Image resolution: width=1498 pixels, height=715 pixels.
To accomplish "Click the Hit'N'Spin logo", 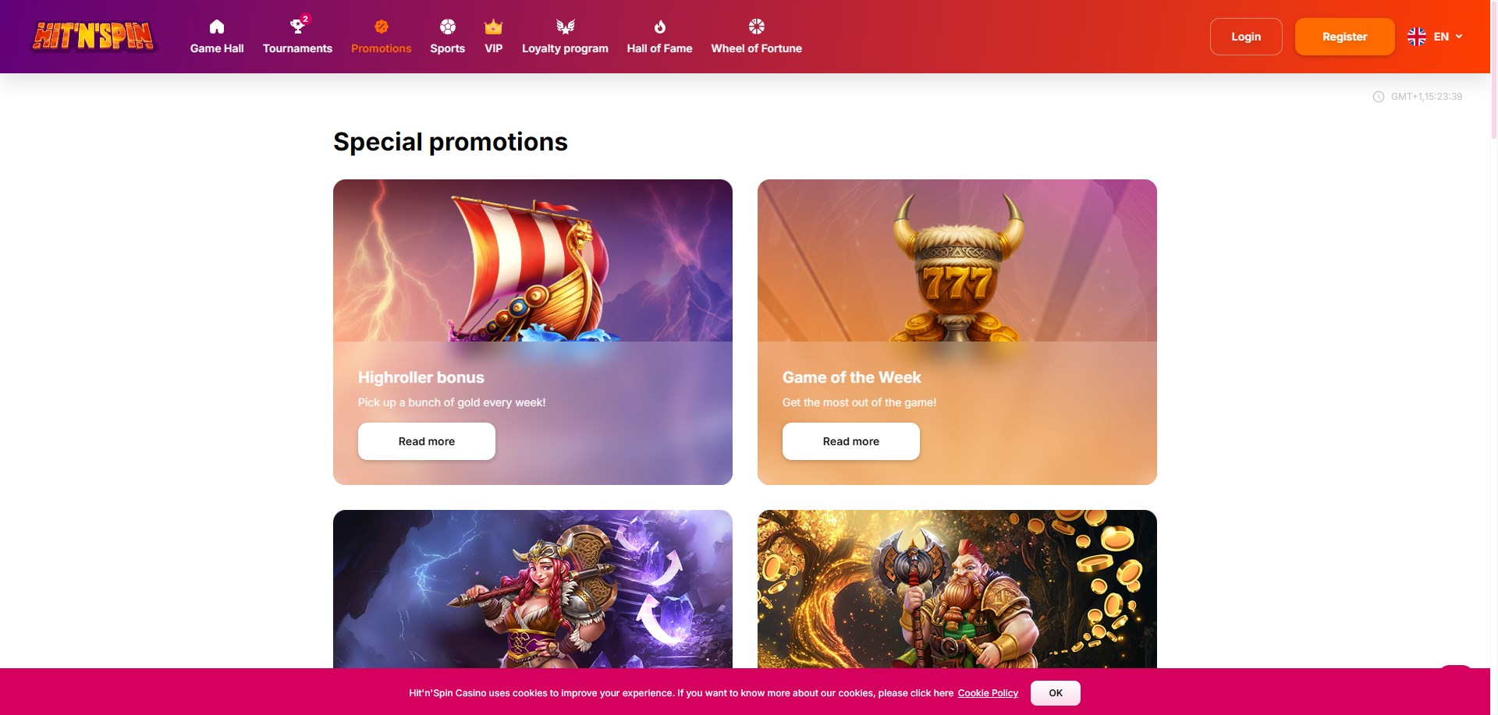I will click(94, 36).
